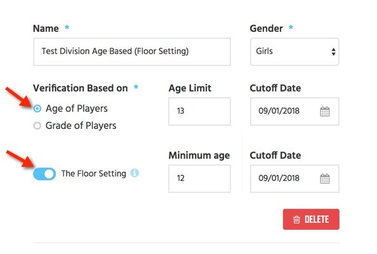Open the Gender dropdown showing Girls
The image size is (377, 254).
(x=294, y=51)
